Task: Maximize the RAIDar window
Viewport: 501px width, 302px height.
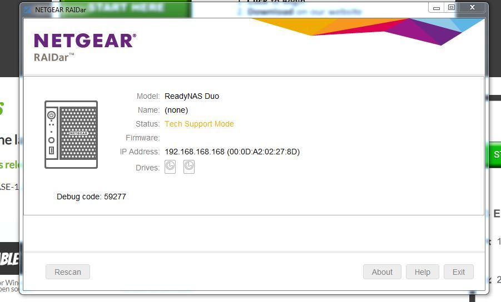Action: pos(451,8)
